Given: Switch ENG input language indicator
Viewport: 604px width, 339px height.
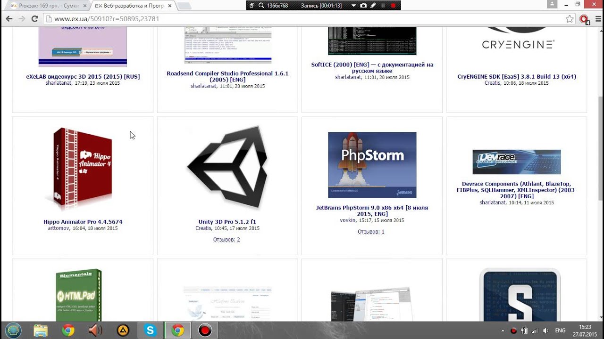Looking at the screenshot, I should point(560,331).
